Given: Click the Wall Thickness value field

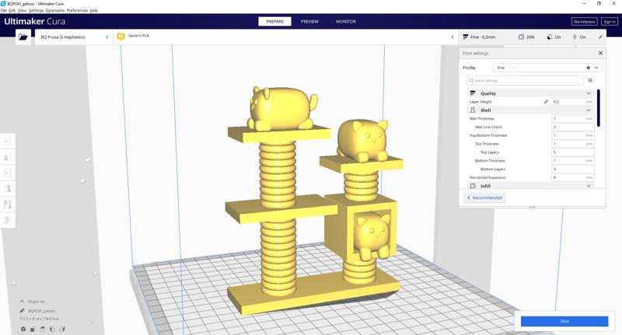Looking at the screenshot, I should [x=573, y=119].
